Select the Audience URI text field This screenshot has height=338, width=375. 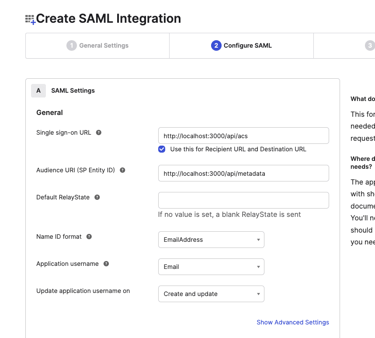(x=243, y=173)
